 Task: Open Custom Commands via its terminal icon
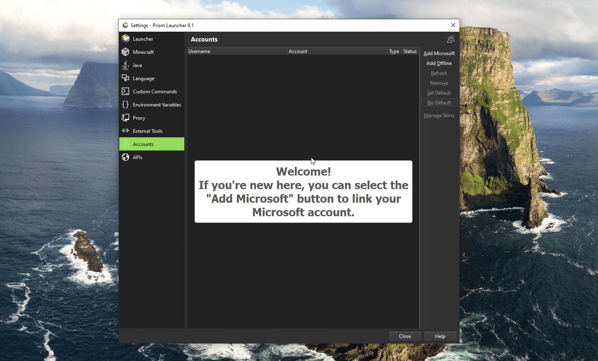pos(125,91)
